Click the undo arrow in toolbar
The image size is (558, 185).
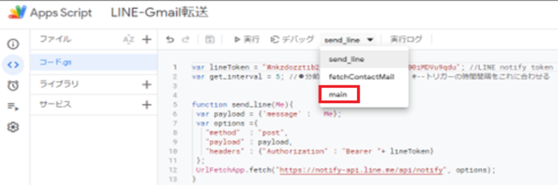(170, 39)
